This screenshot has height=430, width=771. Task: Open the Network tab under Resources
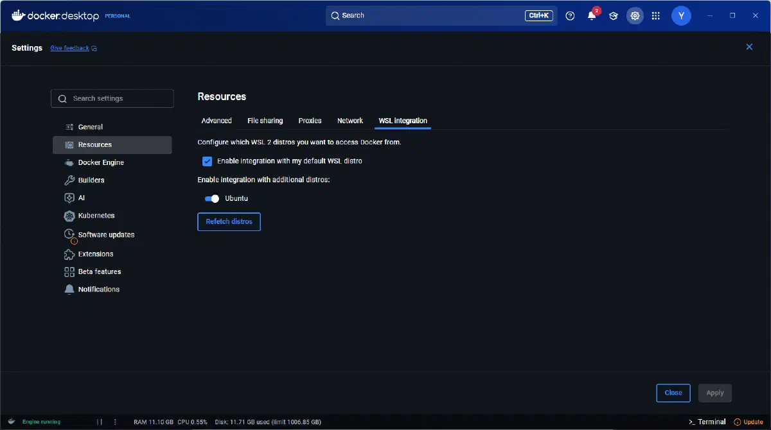(x=350, y=121)
